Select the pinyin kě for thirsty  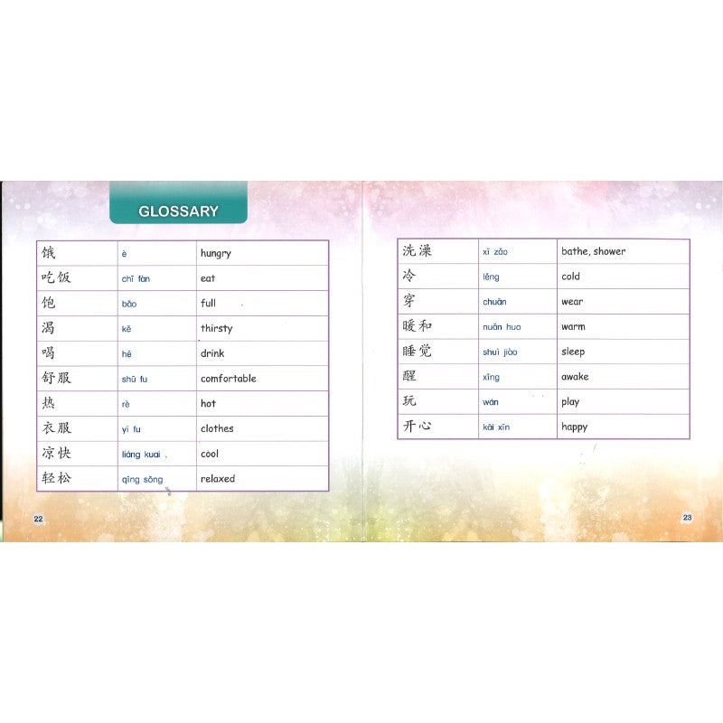(127, 329)
